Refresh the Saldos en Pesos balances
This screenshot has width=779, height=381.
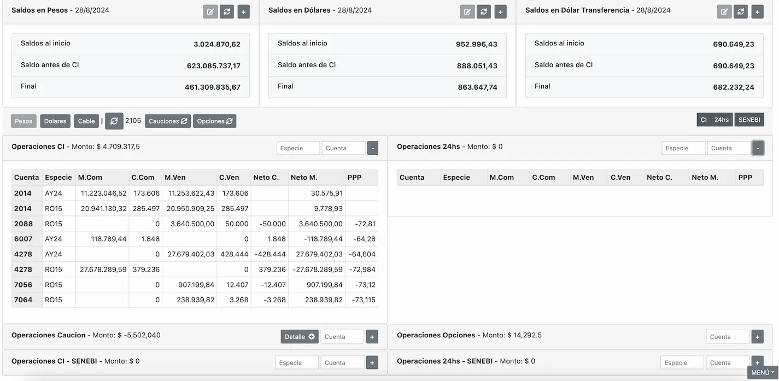tap(227, 11)
